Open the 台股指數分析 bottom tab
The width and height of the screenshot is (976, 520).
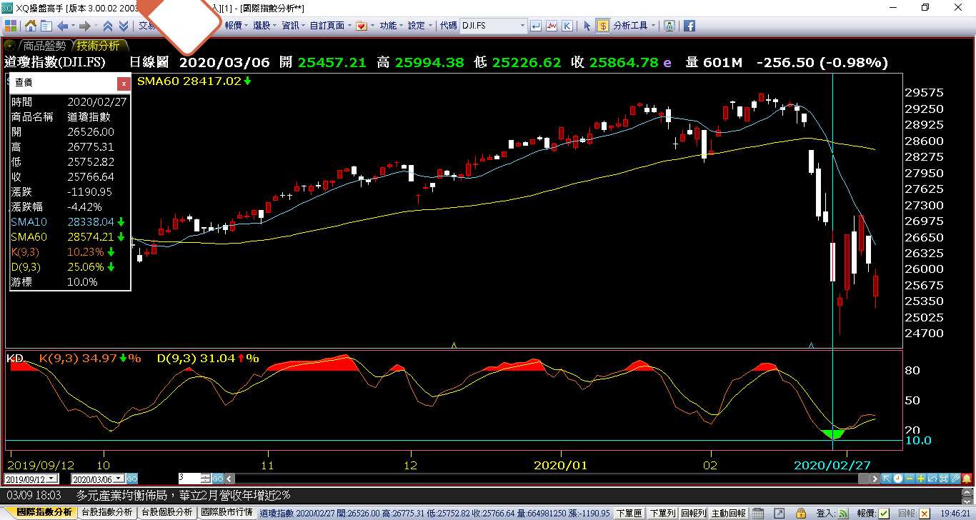pyautogui.click(x=106, y=513)
